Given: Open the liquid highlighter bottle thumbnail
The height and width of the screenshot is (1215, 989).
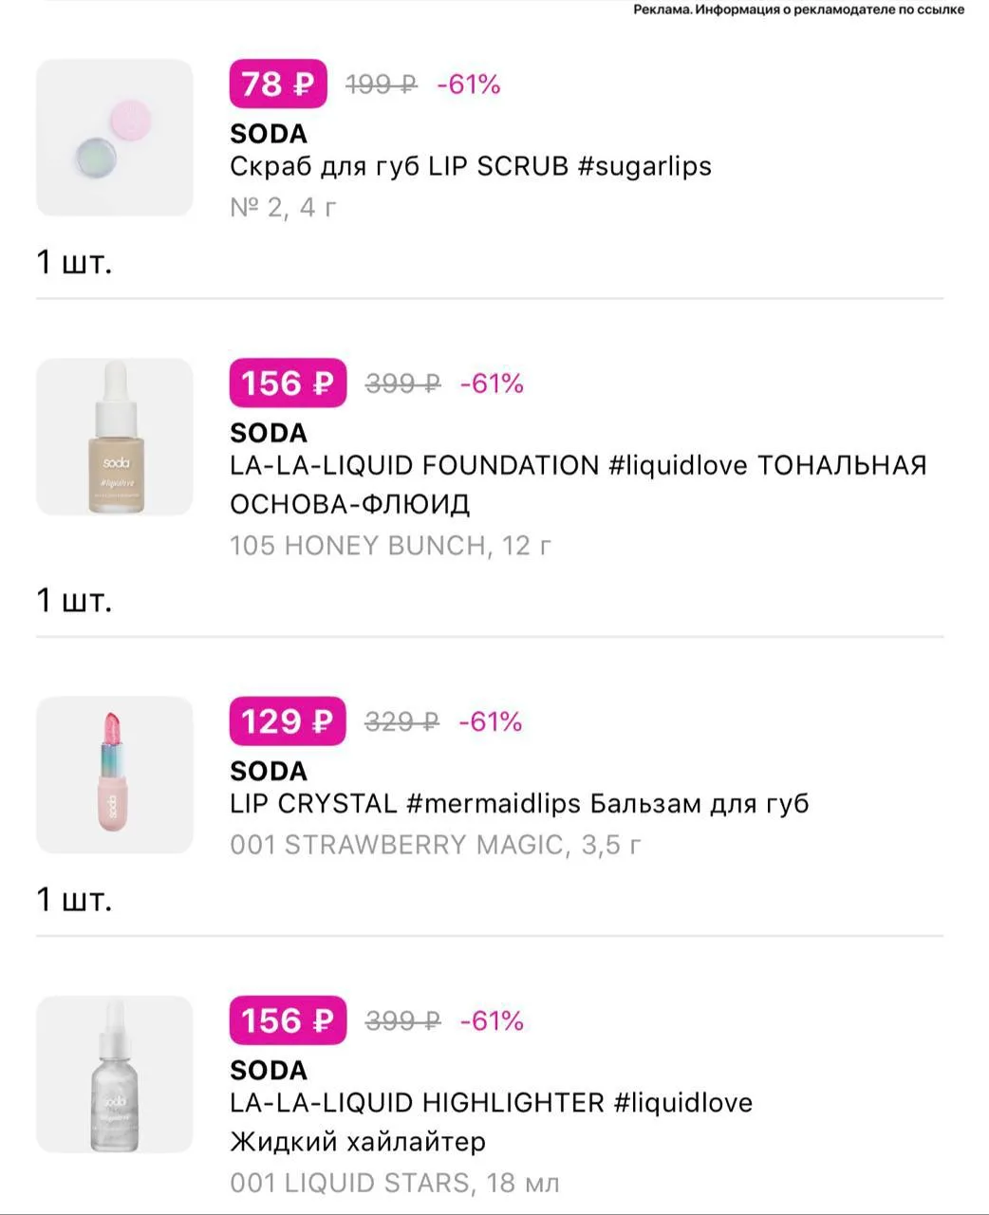Looking at the screenshot, I should point(115,1074).
